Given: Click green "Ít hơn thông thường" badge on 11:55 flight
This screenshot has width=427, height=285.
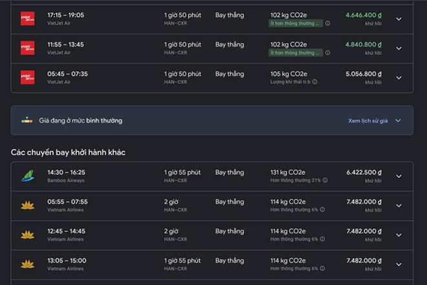Looking at the screenshot, I should pos(295,53).
